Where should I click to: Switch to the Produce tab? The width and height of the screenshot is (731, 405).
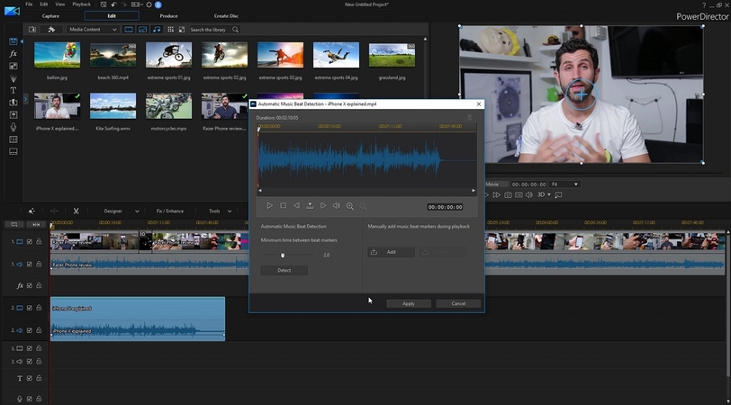168,16
